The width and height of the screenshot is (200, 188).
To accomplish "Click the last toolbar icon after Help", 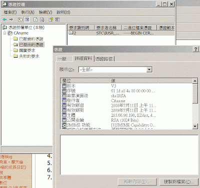I will [x=57, y=20].
